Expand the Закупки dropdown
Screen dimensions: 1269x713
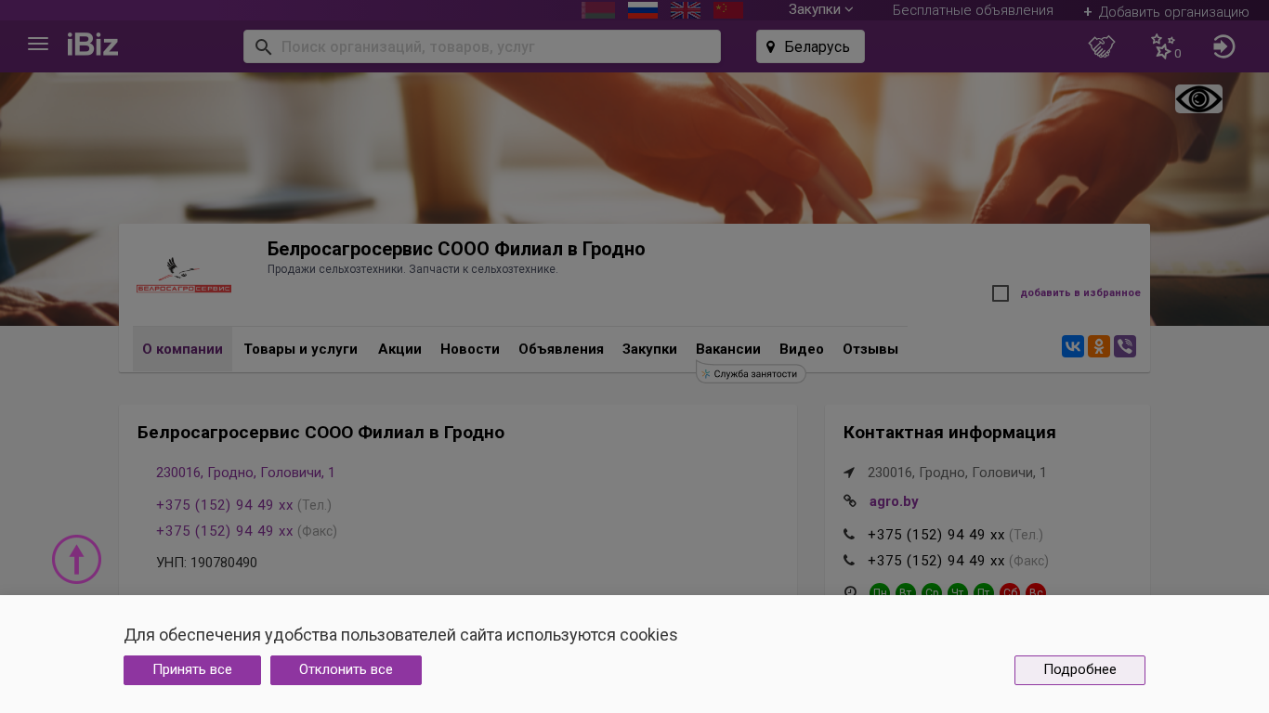tap(820, 10)
